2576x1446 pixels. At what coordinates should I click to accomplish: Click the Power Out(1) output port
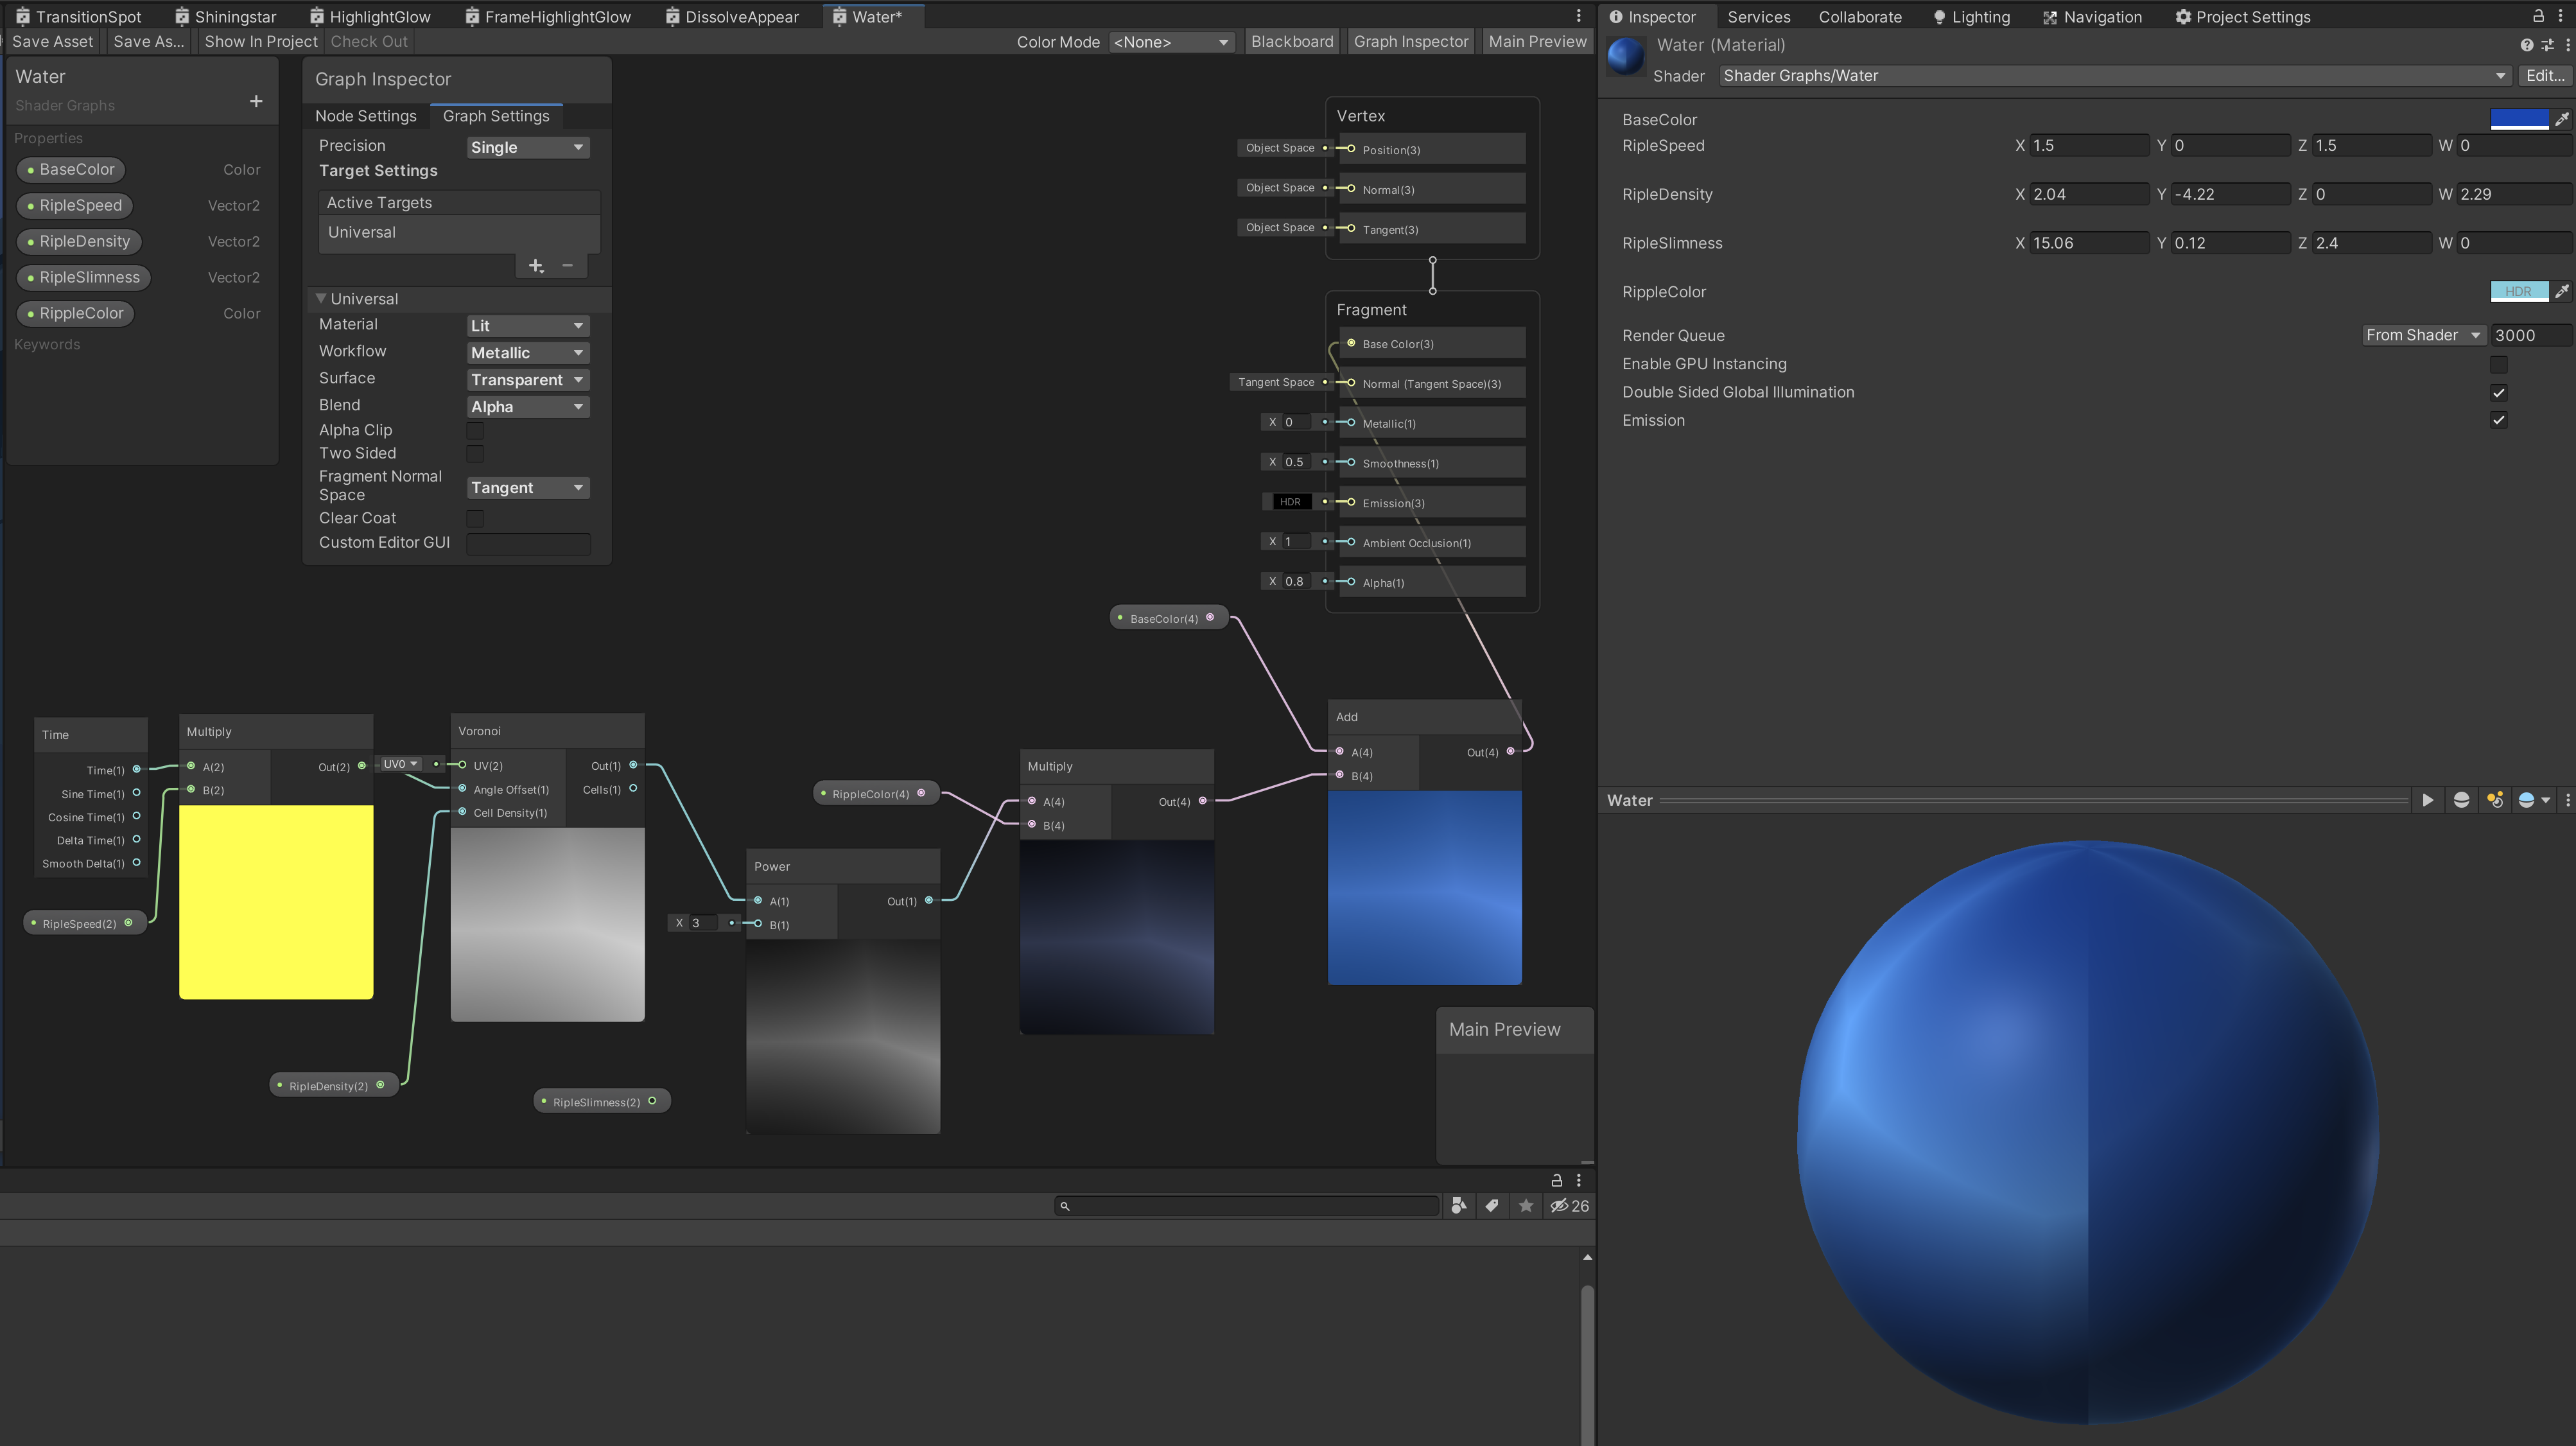coord(929,900)
